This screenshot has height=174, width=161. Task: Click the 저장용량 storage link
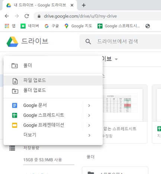click(31, 148)
